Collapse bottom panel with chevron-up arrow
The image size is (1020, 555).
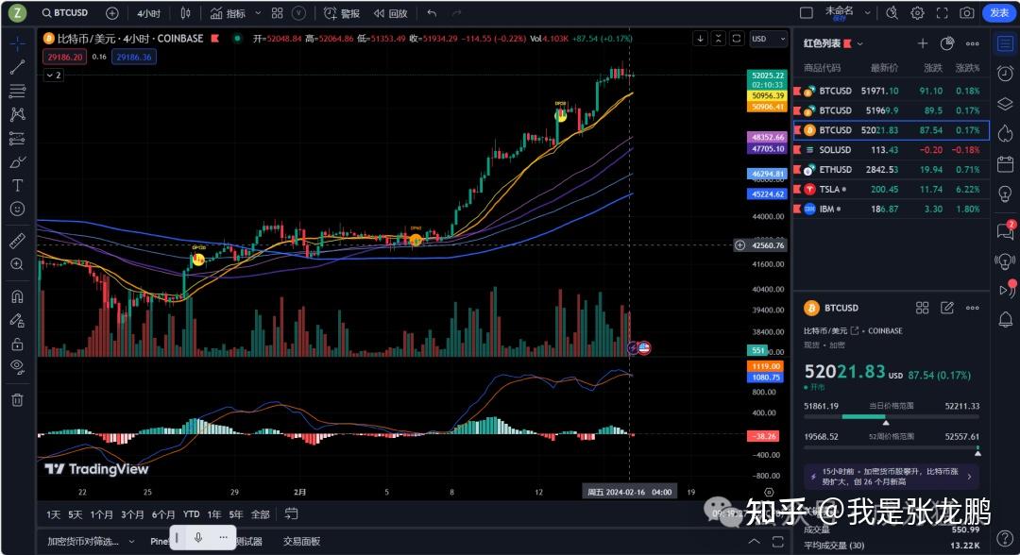click(754, 542)
